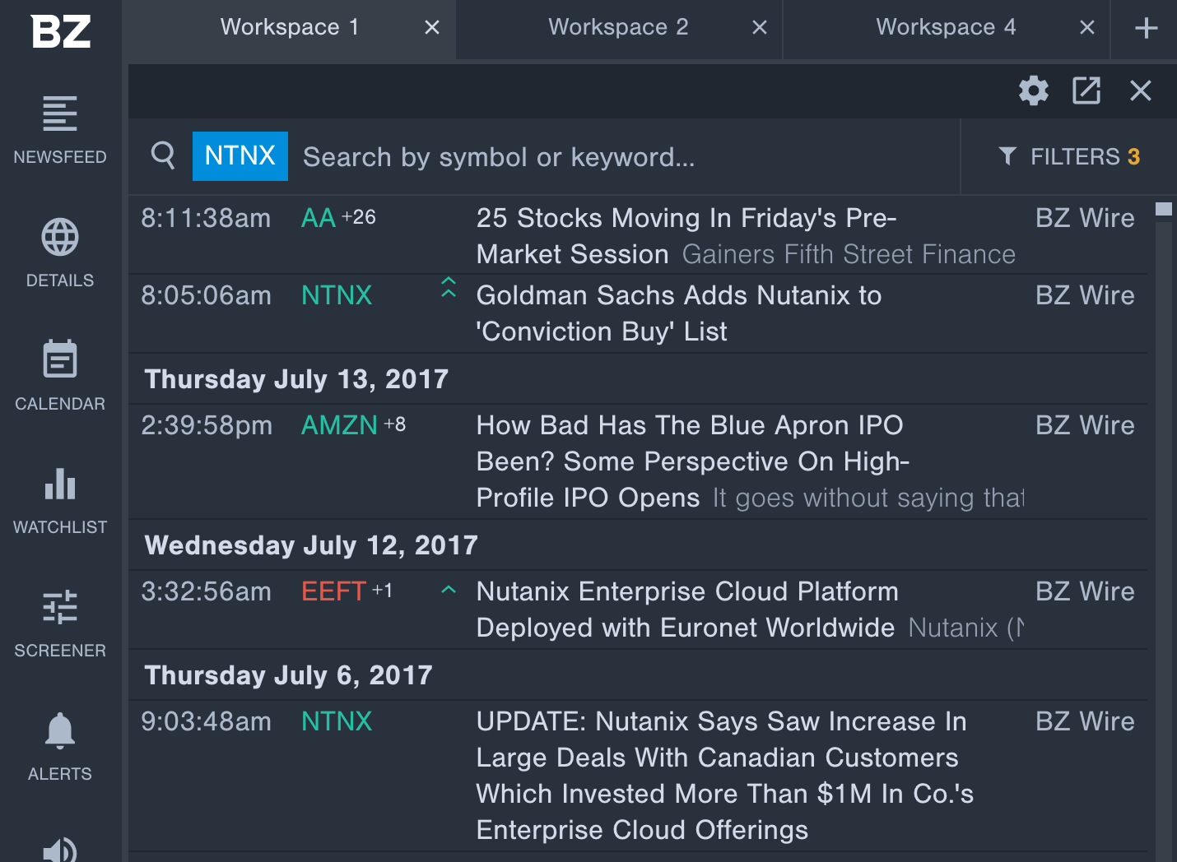Click EEFT ticker in 3:32:56am row
Screen dimensions: 1177x862
pos(333,591)
